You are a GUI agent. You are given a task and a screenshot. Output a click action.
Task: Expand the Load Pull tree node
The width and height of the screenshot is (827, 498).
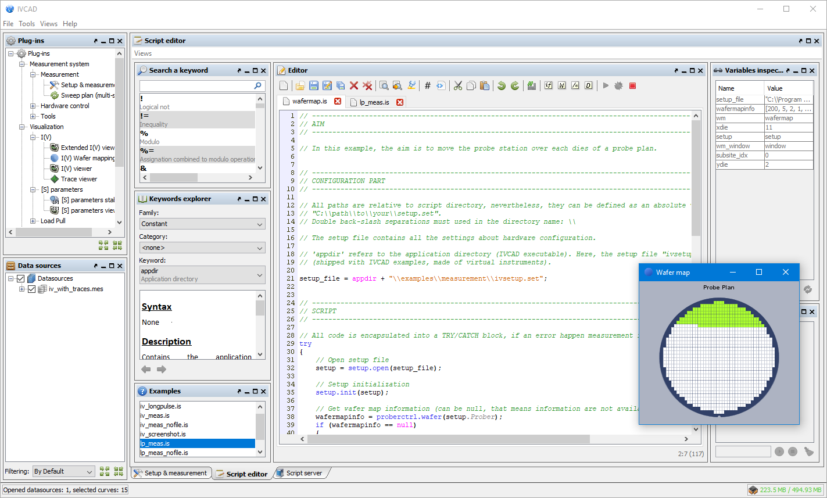coord(33,221)
